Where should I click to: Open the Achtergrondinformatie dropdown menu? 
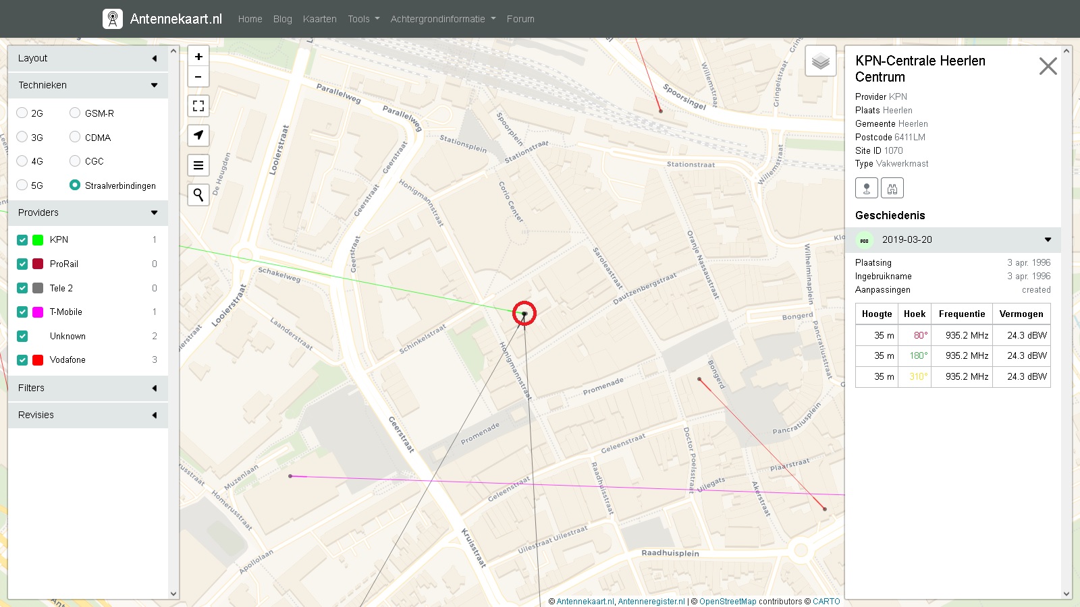(x=443, y=19)
